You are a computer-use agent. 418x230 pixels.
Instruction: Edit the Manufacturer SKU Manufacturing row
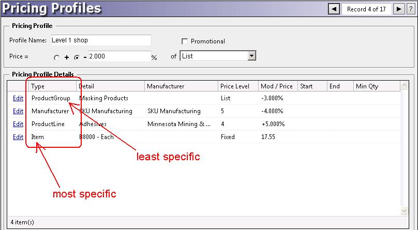point(18,111)
